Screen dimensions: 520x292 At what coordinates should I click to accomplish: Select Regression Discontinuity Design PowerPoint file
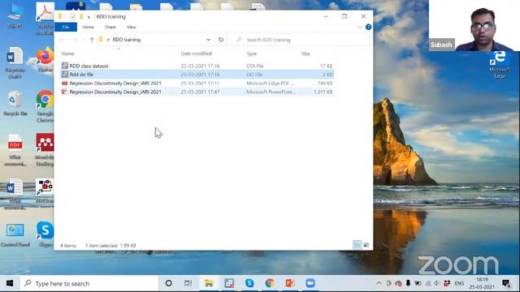[x=197, y=92]
